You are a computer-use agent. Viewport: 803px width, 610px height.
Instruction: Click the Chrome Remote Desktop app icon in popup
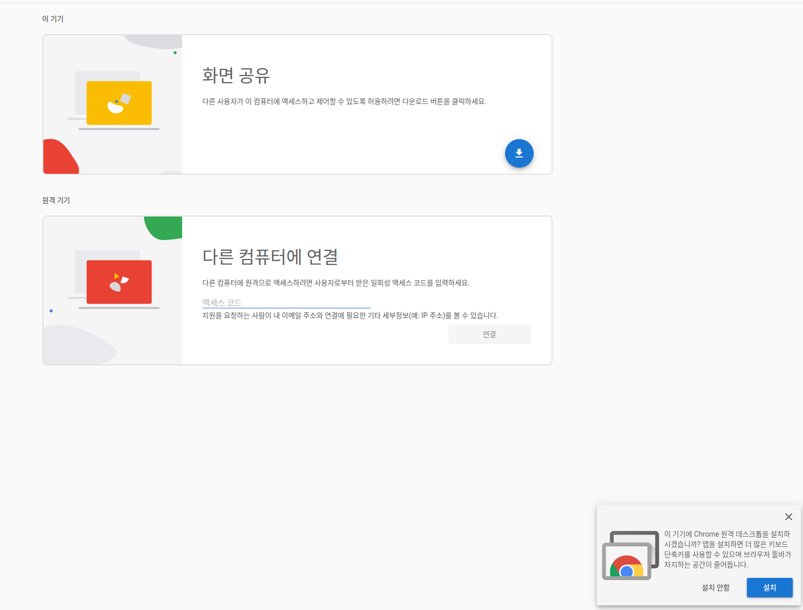(x=631, y=555)
